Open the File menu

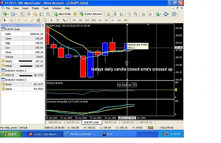8,8
